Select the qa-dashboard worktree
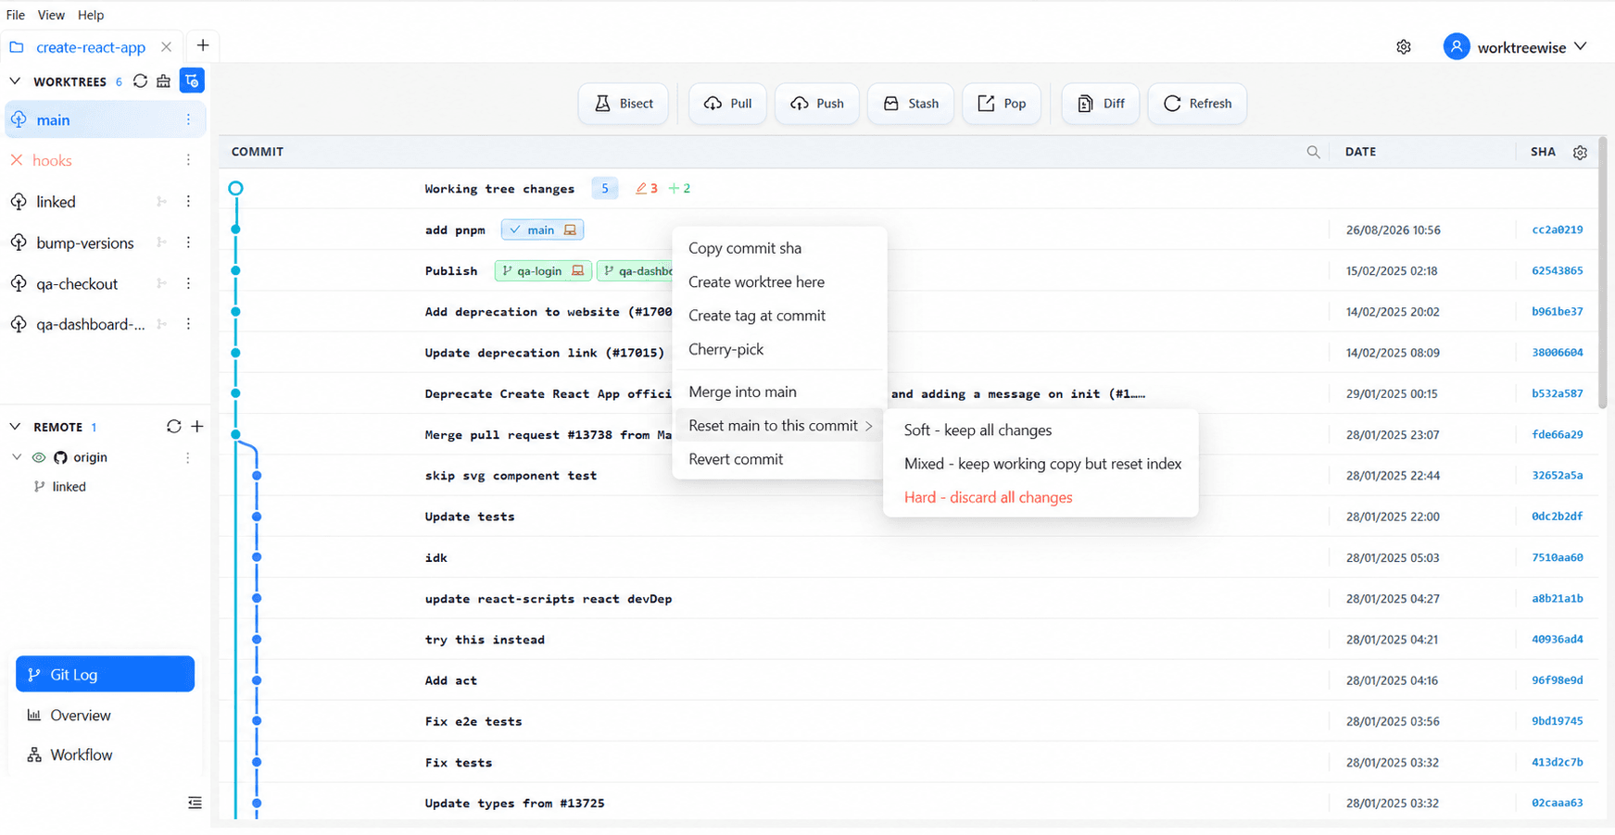 point(91,325)
